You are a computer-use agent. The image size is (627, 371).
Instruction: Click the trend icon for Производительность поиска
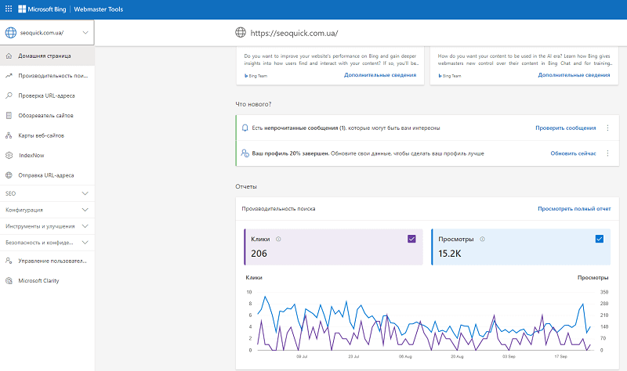(9, 75)
